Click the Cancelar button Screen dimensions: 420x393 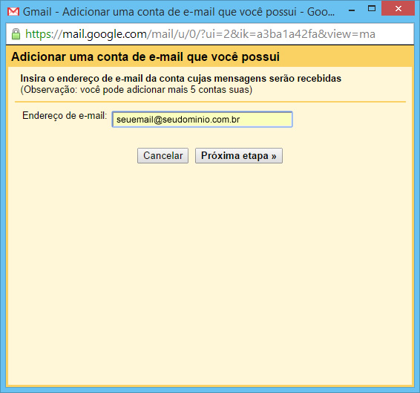tap(163, 155)
